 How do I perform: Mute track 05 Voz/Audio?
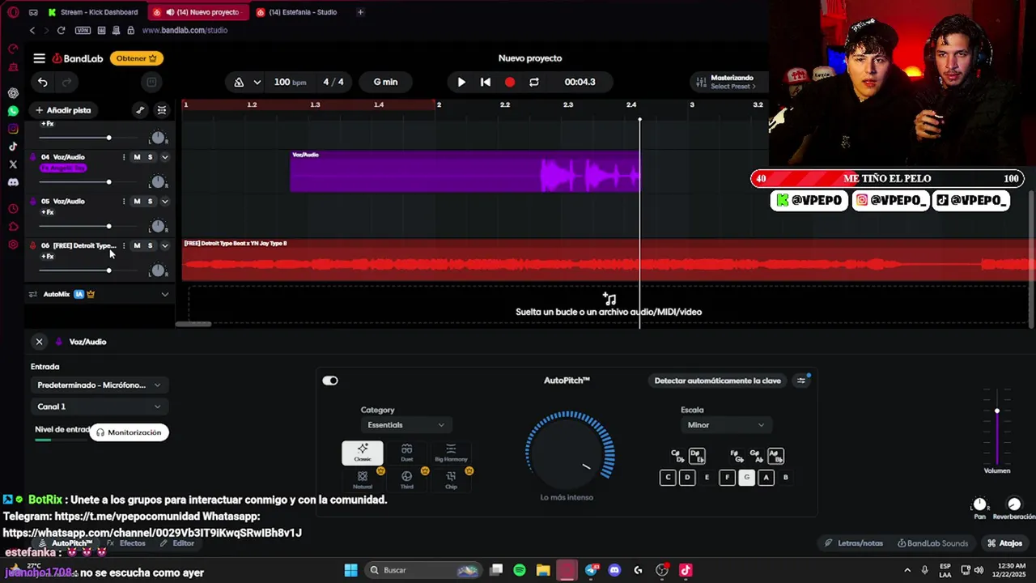pos(137,202)
